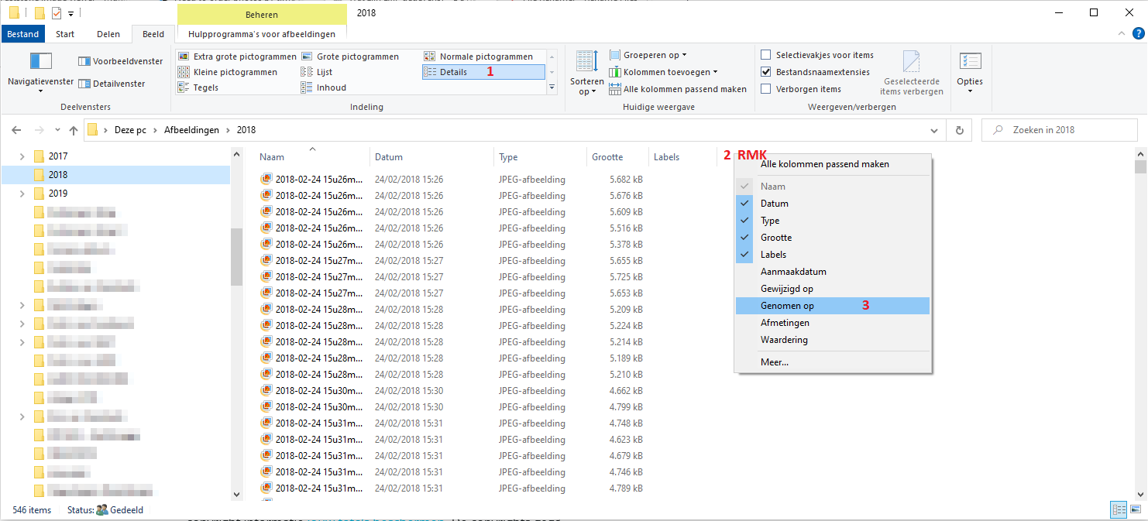Viewport: 1148px width, 521px height.
Task: Uncheck Bestandsnaamextensies checkbox
Action: [766, 72]
